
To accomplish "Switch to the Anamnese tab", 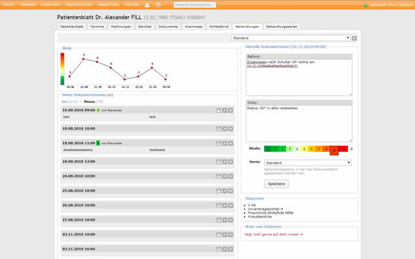I will coord(193,27).
